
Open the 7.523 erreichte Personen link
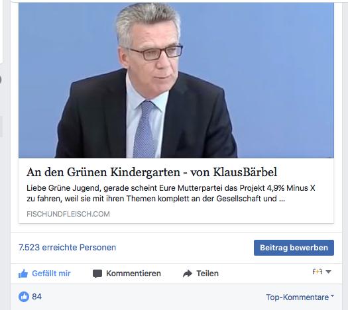[67, 248]
